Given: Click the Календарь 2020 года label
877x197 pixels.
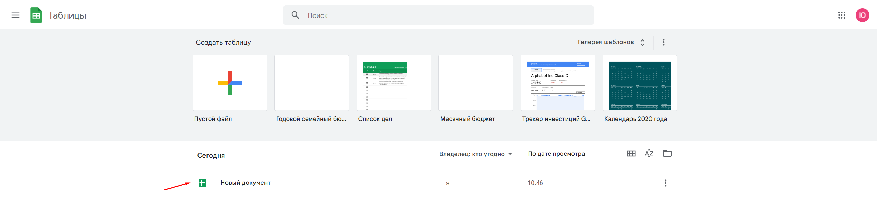Looking at the screenshot, I should (x=636, y=119).
